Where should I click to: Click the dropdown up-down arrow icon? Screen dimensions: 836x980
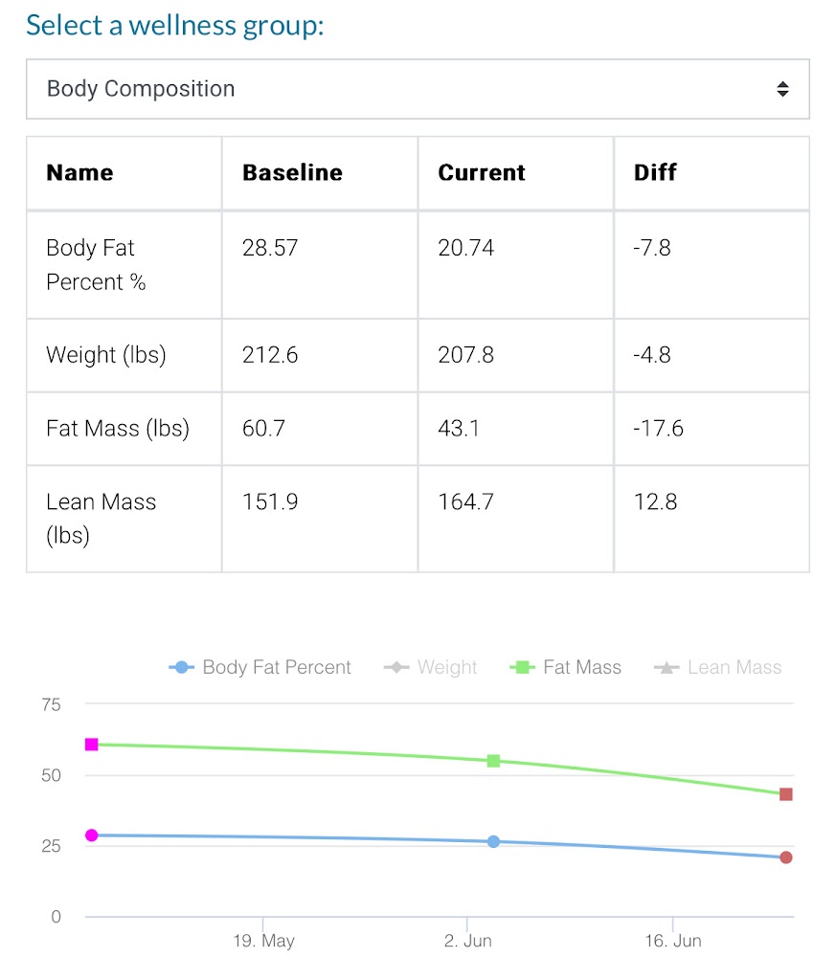tap(782, 89)
